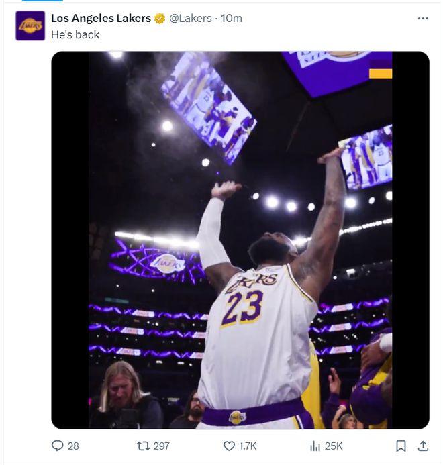Click the gold verified badge
Viewport: 443px width, 465px height.
[x=160, y=19]
